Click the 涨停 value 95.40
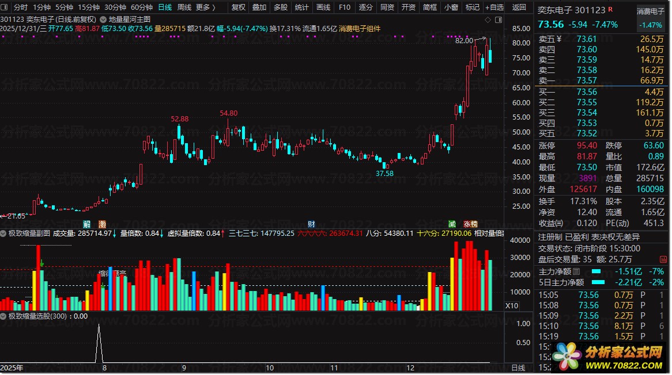672x375 pixels. pos(587,146)
